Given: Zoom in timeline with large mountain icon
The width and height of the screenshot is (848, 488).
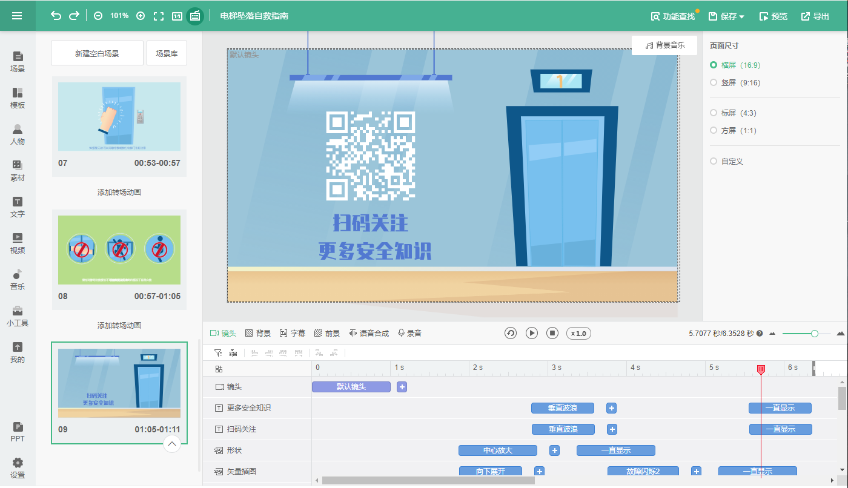Looking at the screenshot, I should [840, 333].
